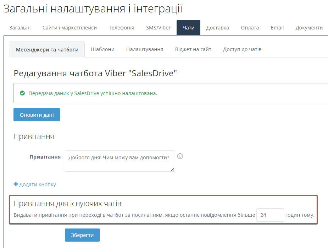
Task: Go to the Телефонія tab
Action: pyautogui.click(x=121, y=28)
